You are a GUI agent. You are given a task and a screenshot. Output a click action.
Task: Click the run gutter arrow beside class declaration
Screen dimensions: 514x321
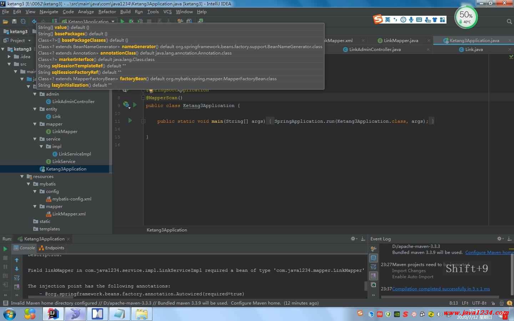pyautogui.click(x=135, y=105)
